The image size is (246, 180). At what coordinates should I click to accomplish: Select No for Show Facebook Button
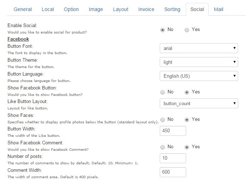coord(163,92)
